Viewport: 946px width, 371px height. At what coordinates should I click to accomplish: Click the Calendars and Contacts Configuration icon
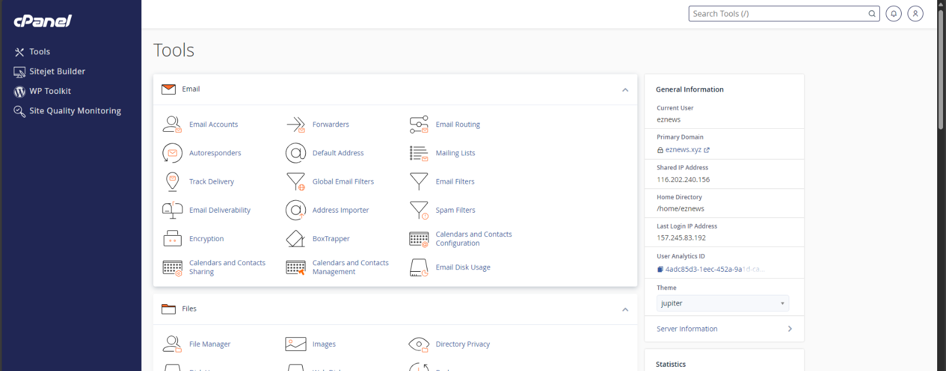pos(419,239)
